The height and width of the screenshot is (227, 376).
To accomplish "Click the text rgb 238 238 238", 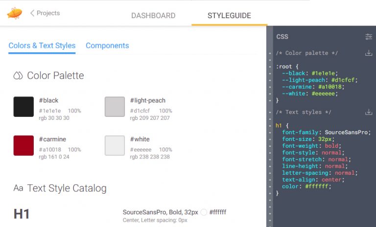I will click(150, 157).
